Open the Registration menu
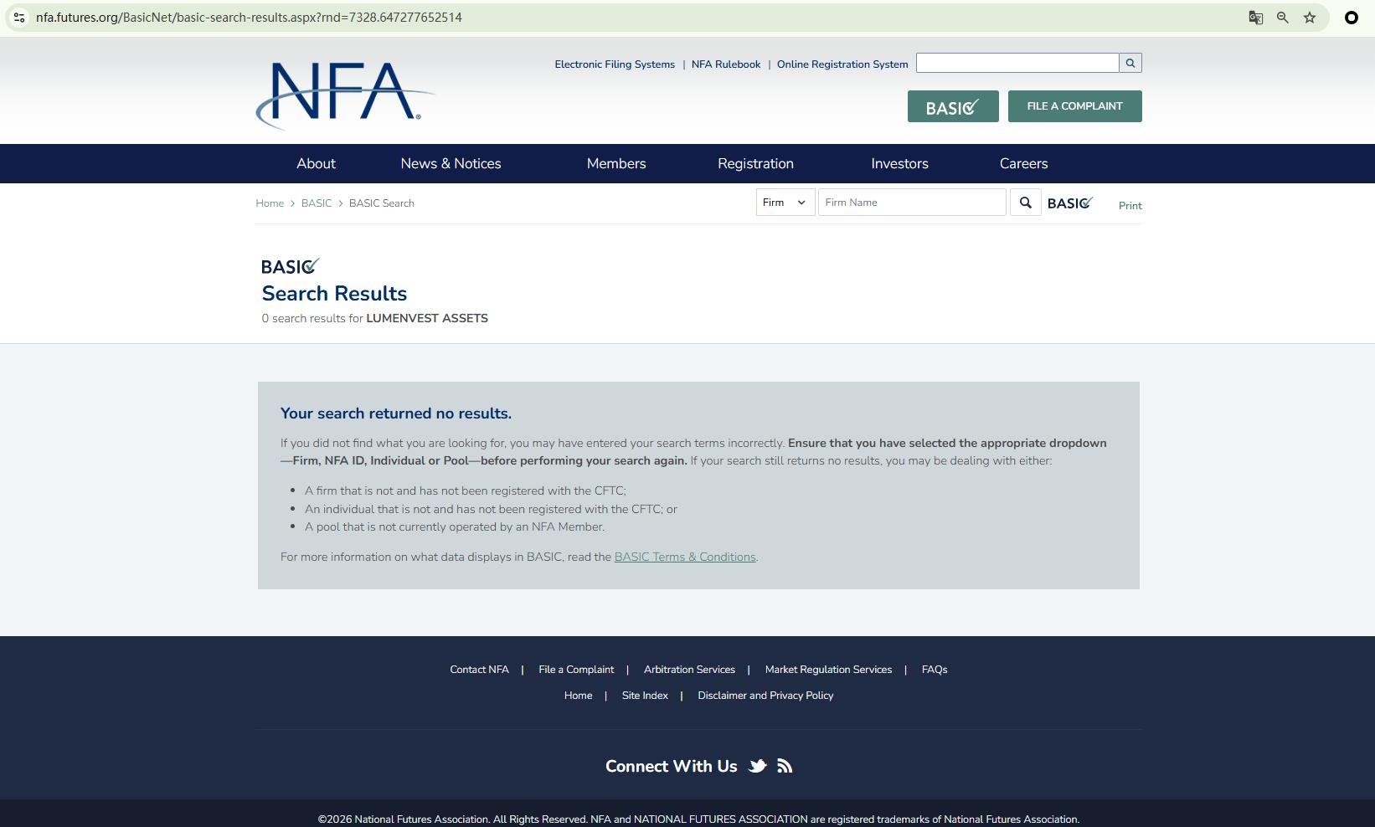 (x=755, y=164)
